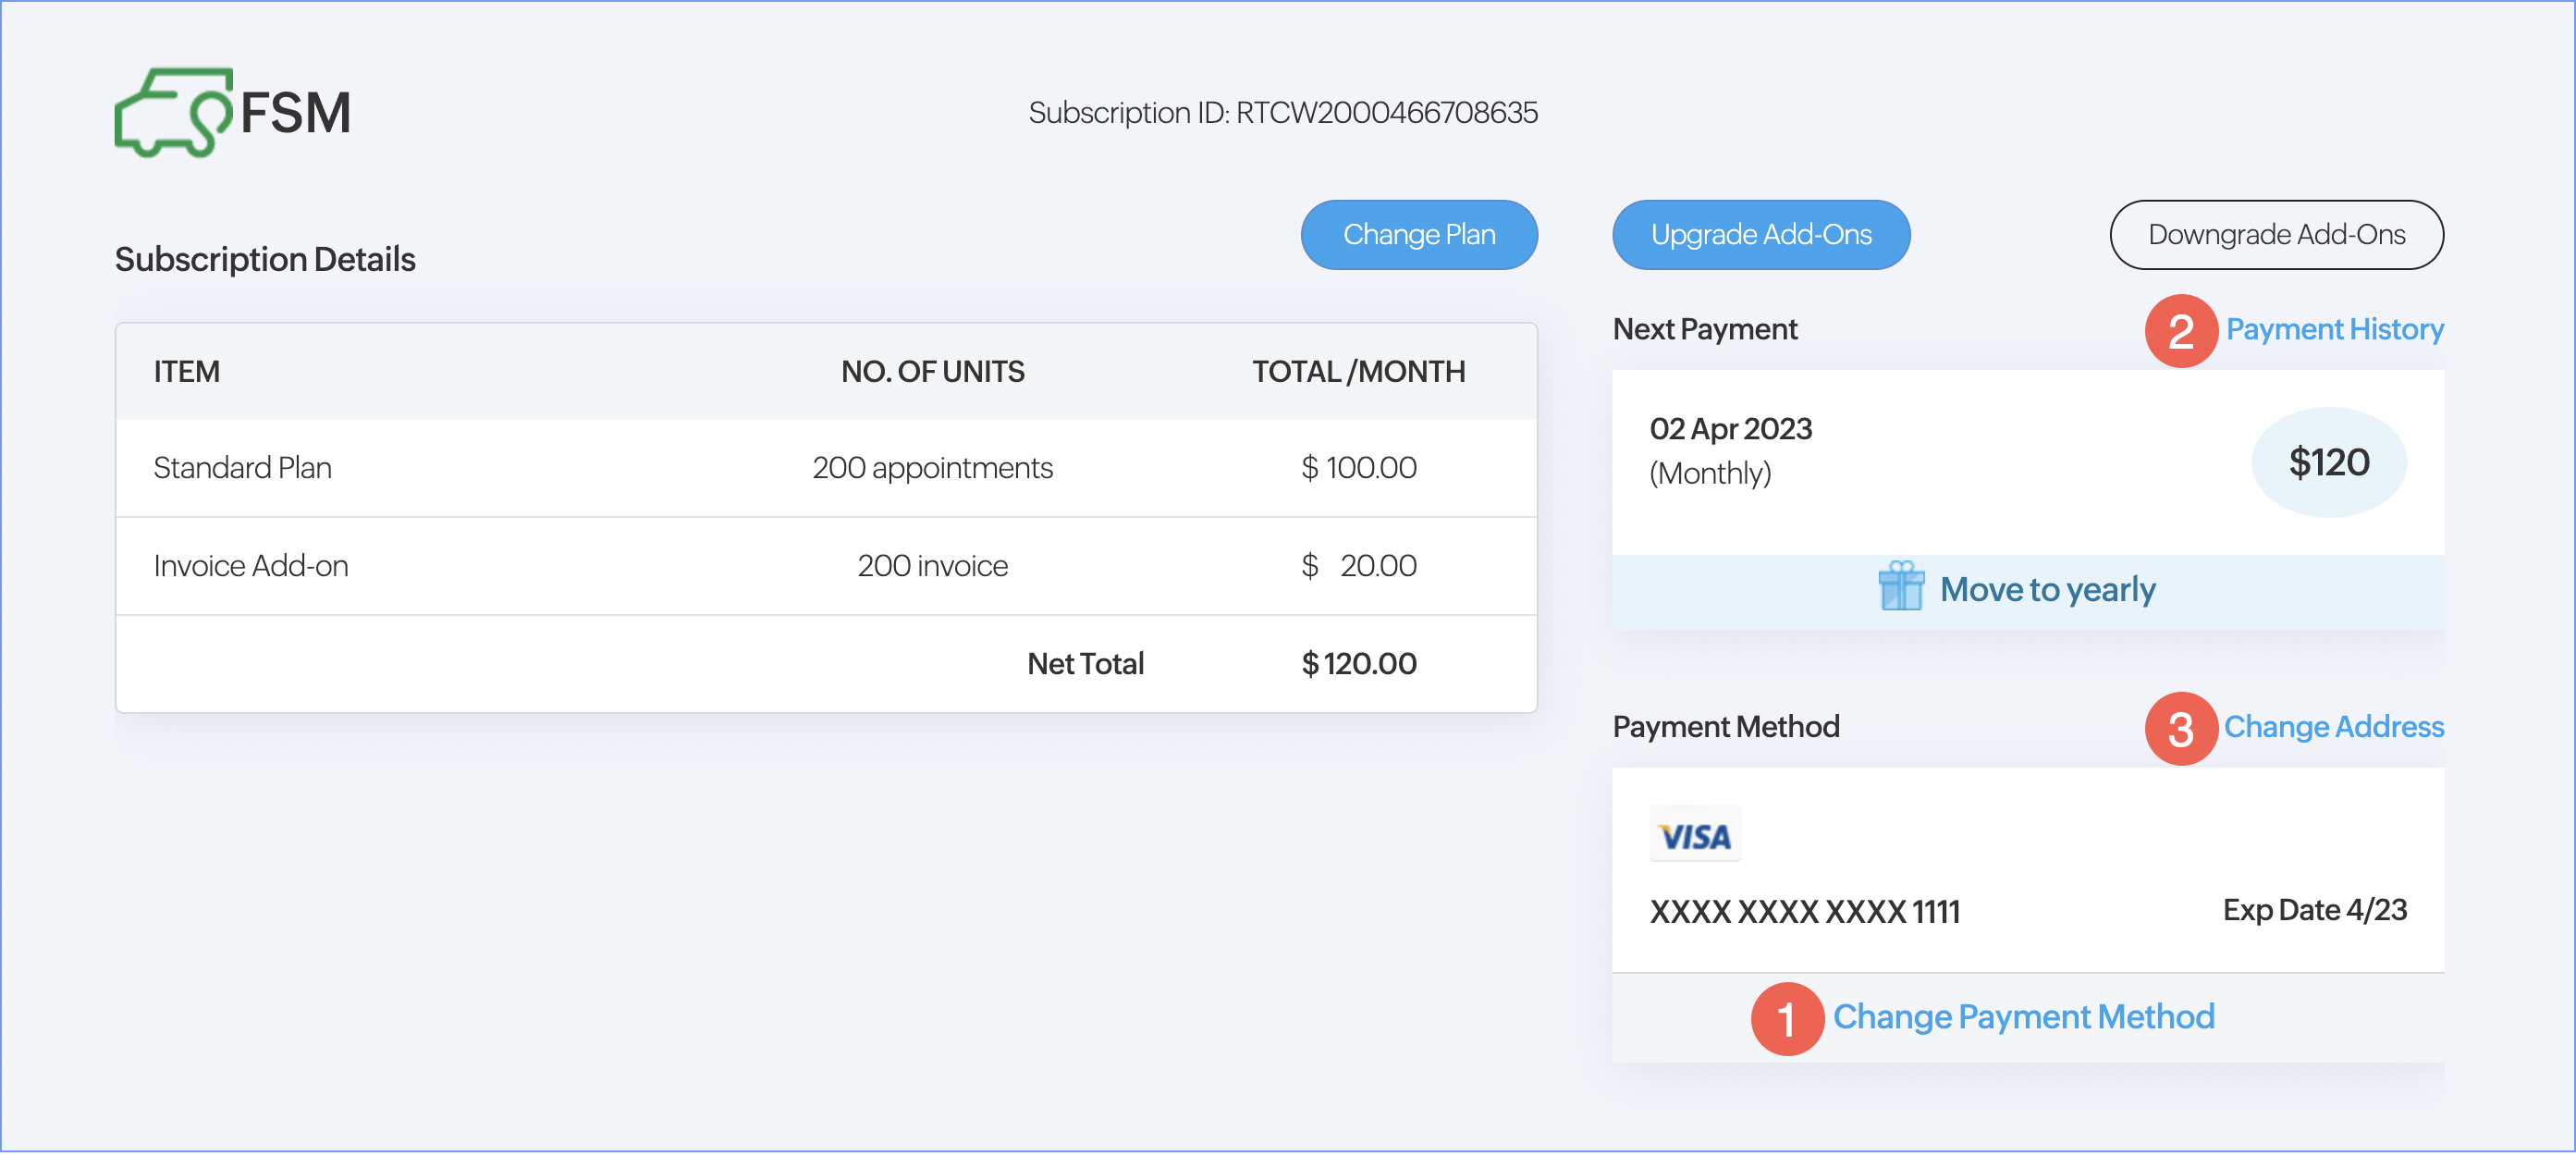Select the Invoice Add-on row

(x=825, y=566)
